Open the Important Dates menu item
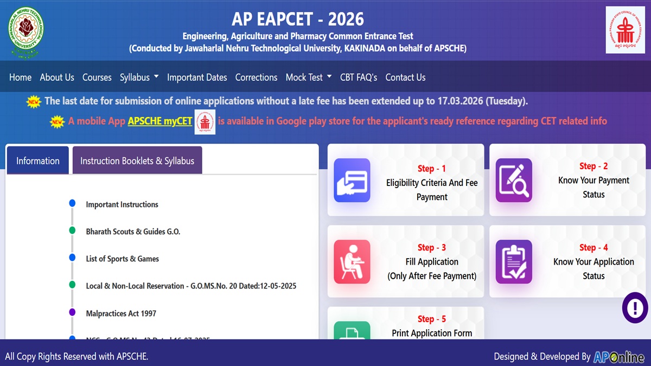 [197, 77]
